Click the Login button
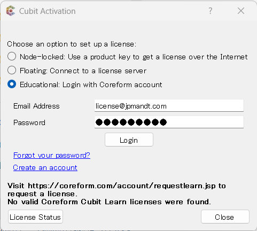This screenshot has width=257, height=231. [x=129, y=140]
